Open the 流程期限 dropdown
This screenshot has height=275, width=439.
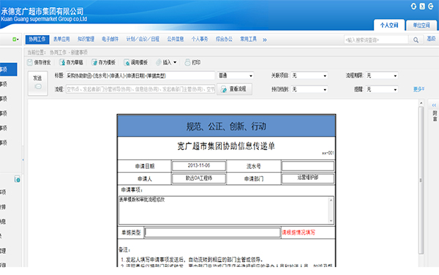point(382,75)
